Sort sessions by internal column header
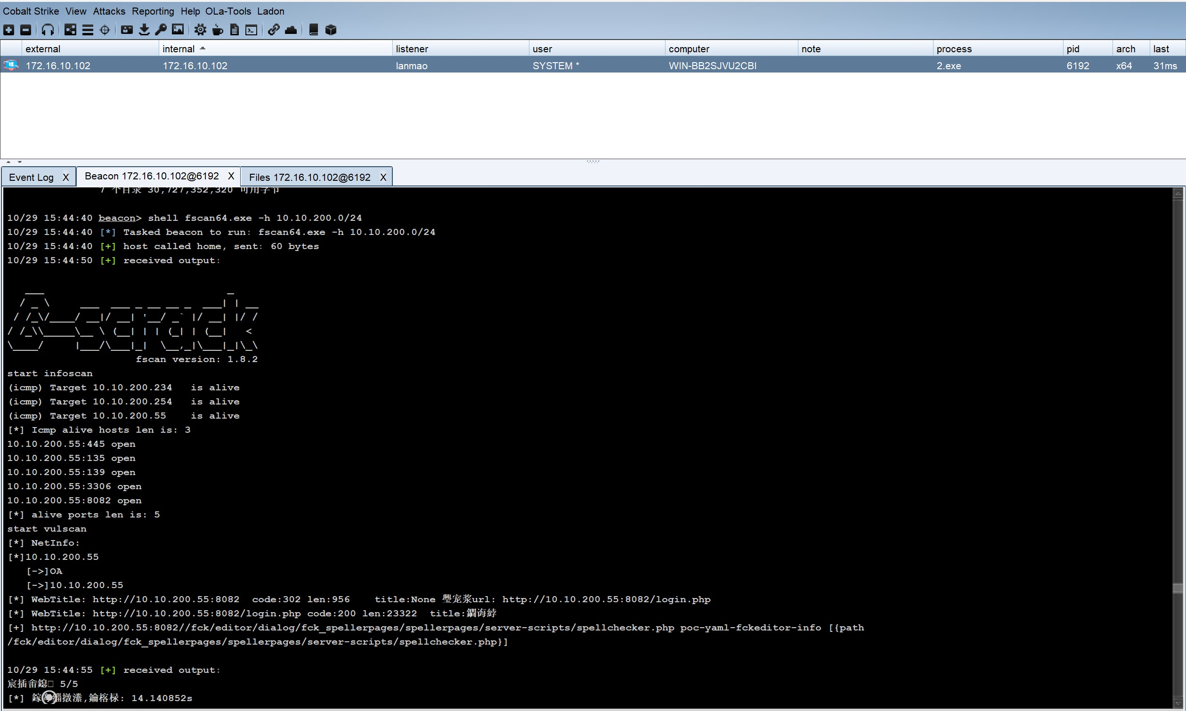This screenshot has width=1186, height=711. coord(276,48)
